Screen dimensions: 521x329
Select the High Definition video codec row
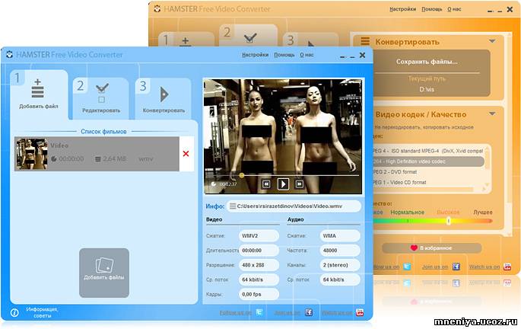coord(428,161)
